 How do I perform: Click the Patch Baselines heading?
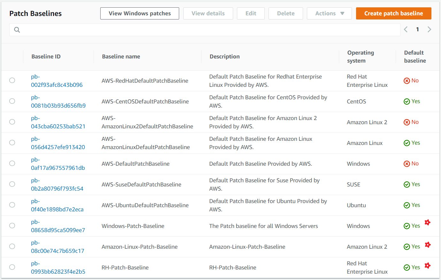[35, 13]
